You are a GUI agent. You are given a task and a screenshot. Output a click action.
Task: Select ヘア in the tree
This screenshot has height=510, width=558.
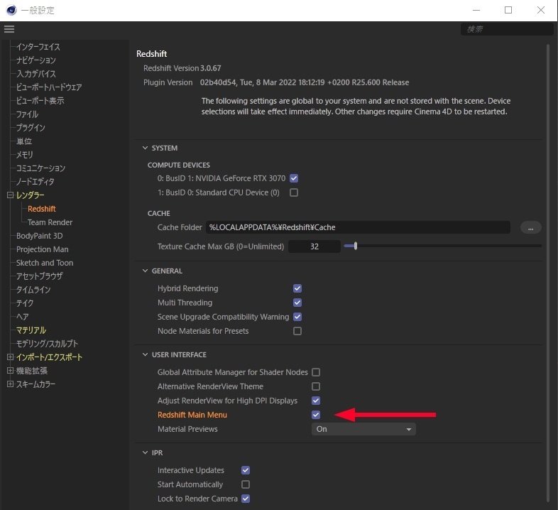(x=23, y=317)
